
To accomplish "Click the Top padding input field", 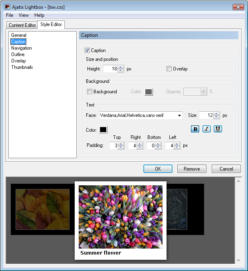I will pos(113,146).
